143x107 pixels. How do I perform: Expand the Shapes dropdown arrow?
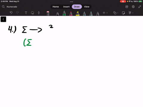coord(118,13)
